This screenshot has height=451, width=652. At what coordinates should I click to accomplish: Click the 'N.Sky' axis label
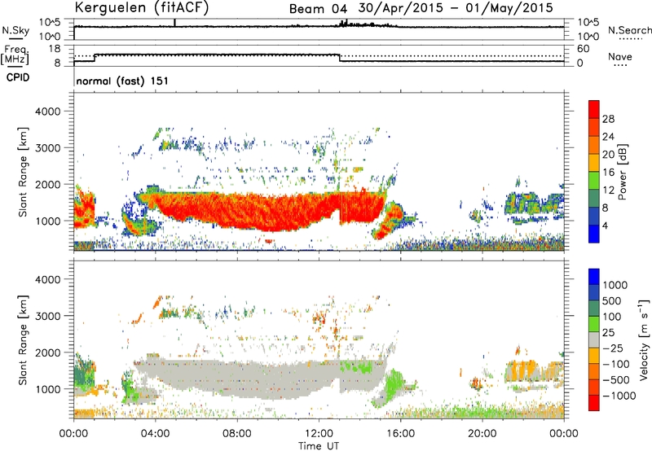15,30
